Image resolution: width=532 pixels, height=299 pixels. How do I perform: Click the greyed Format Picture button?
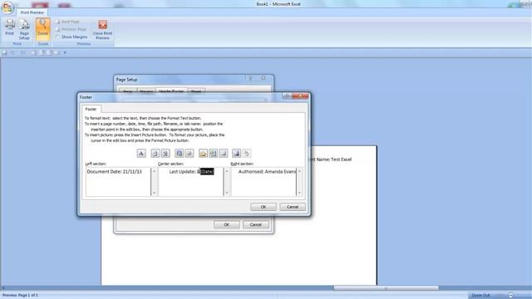click(x=247, y=154)
